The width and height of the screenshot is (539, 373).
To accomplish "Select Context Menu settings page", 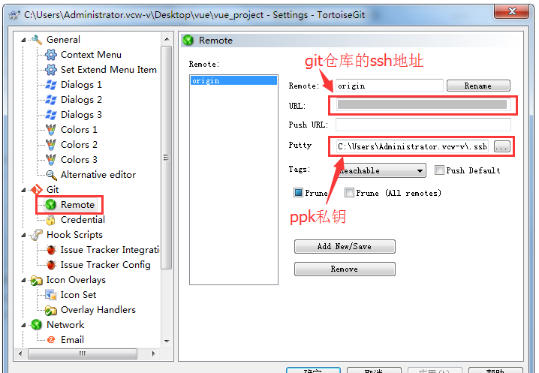I will (91, 55).
